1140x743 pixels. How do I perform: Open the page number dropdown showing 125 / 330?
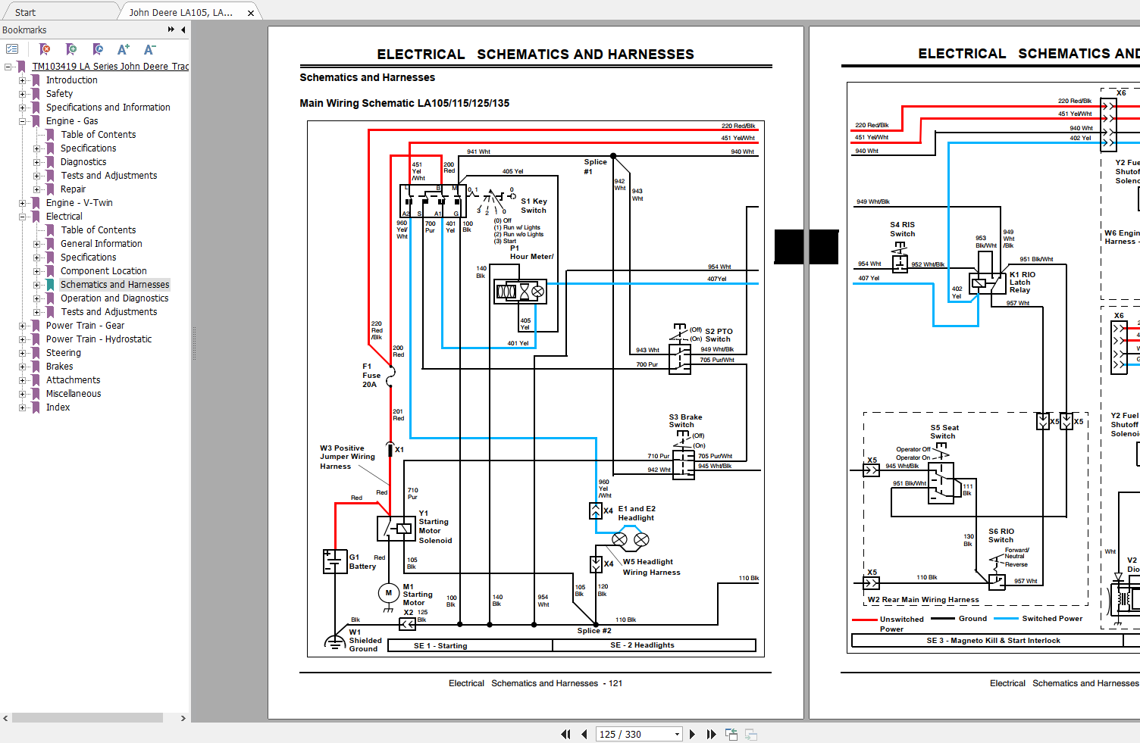tap(677, 734)
